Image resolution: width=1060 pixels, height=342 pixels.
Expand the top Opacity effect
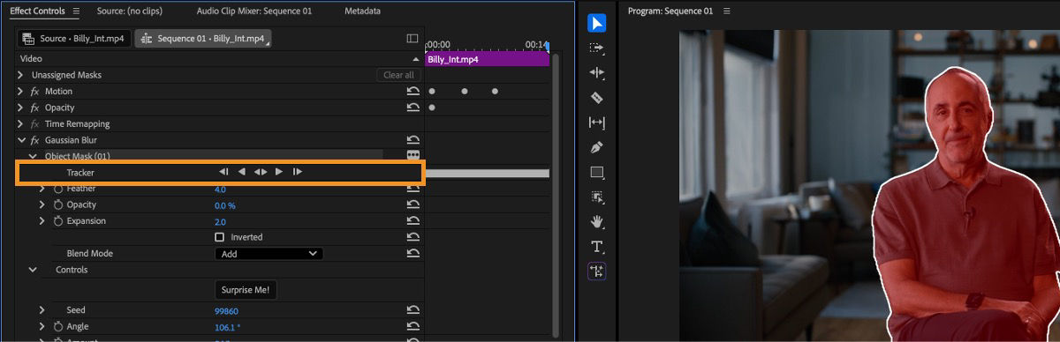point(20,108)
